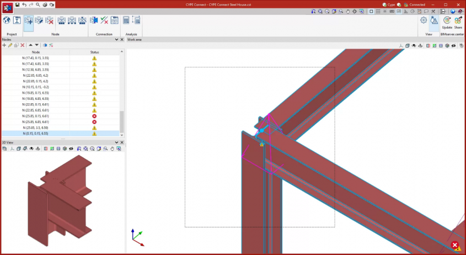Screen dimensions: 466x255
Task: Open the connection report icon in Connection group
Action: click(x=114, y=20)
